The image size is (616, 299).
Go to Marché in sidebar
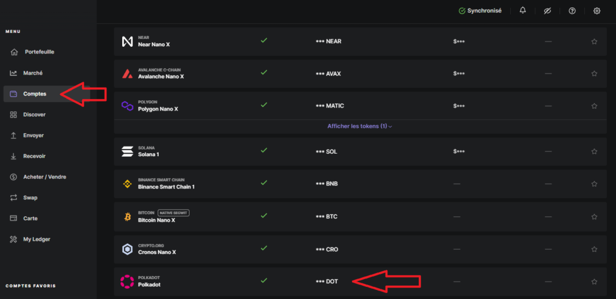32,73
